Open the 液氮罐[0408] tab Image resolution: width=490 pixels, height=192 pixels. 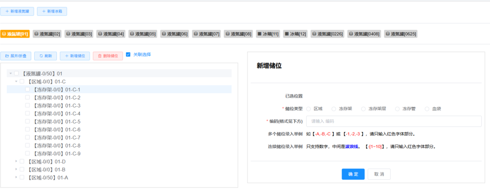364,34
